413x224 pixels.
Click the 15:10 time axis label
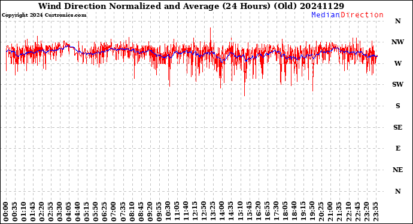pos(240,211)
